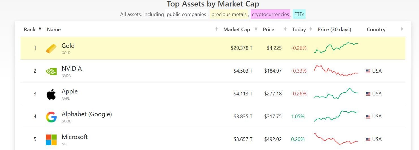419x150 pixels.
Task: Click the Alphabet Google logo icon
Action: click(x=51, y=117)
